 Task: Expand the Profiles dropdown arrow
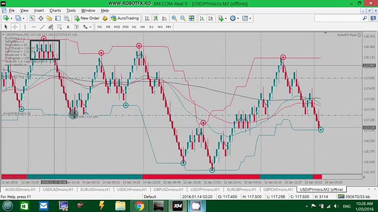coord(23,19)
